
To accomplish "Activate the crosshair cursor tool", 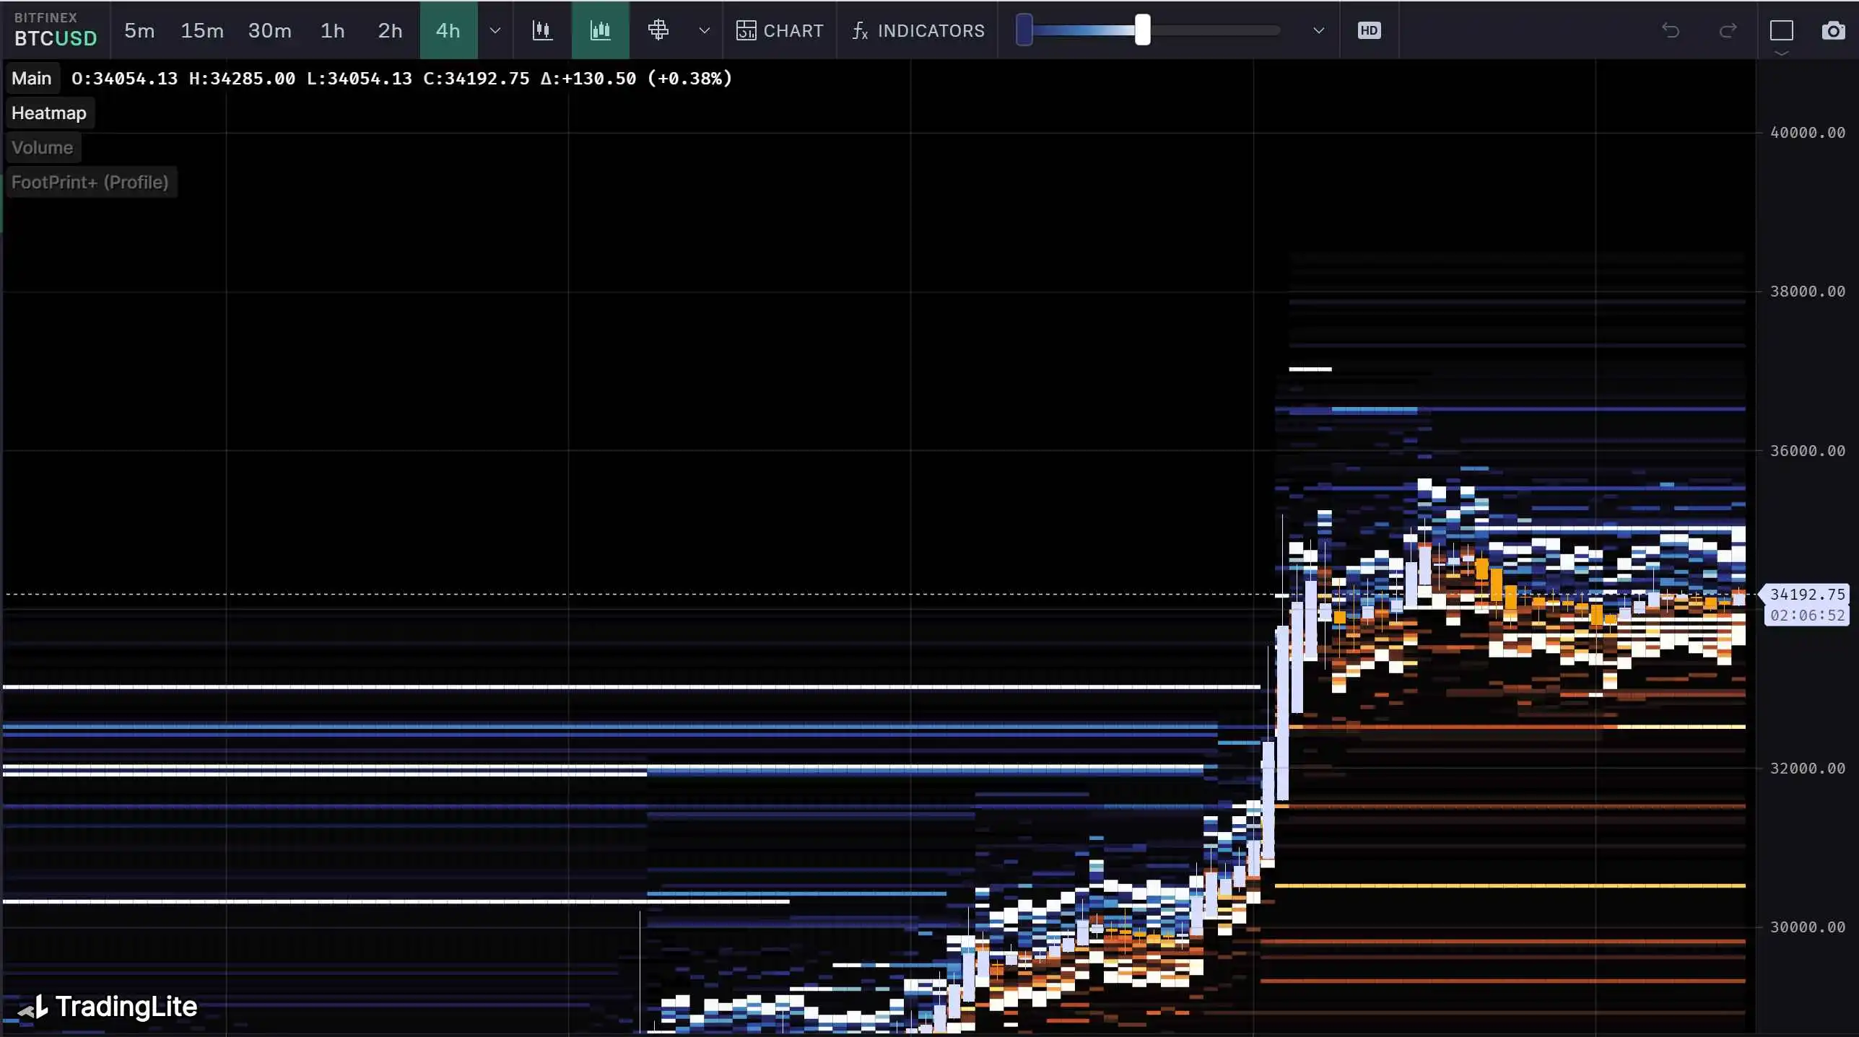I will click(x=658, y=30).
